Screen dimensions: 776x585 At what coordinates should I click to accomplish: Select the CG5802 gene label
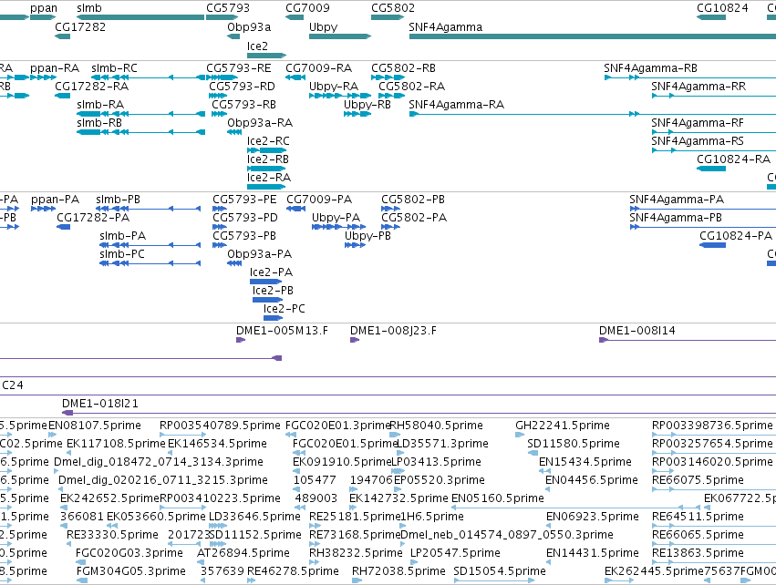tap(393, 8)
